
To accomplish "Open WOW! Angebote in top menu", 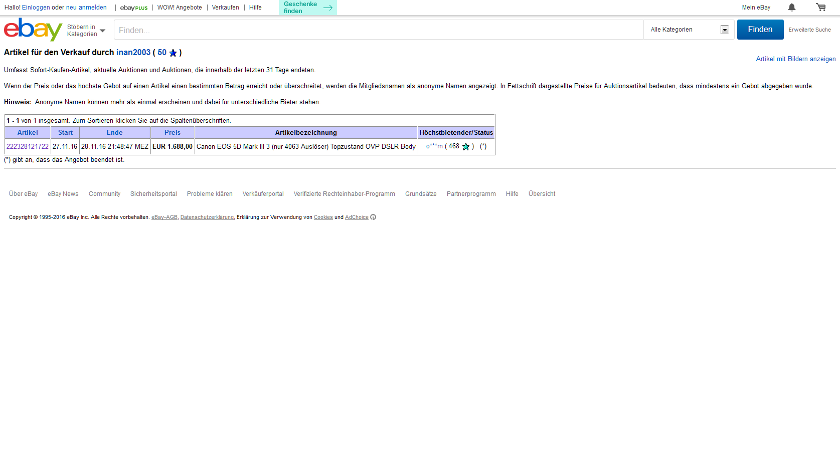I will click(x=180, y=8).
